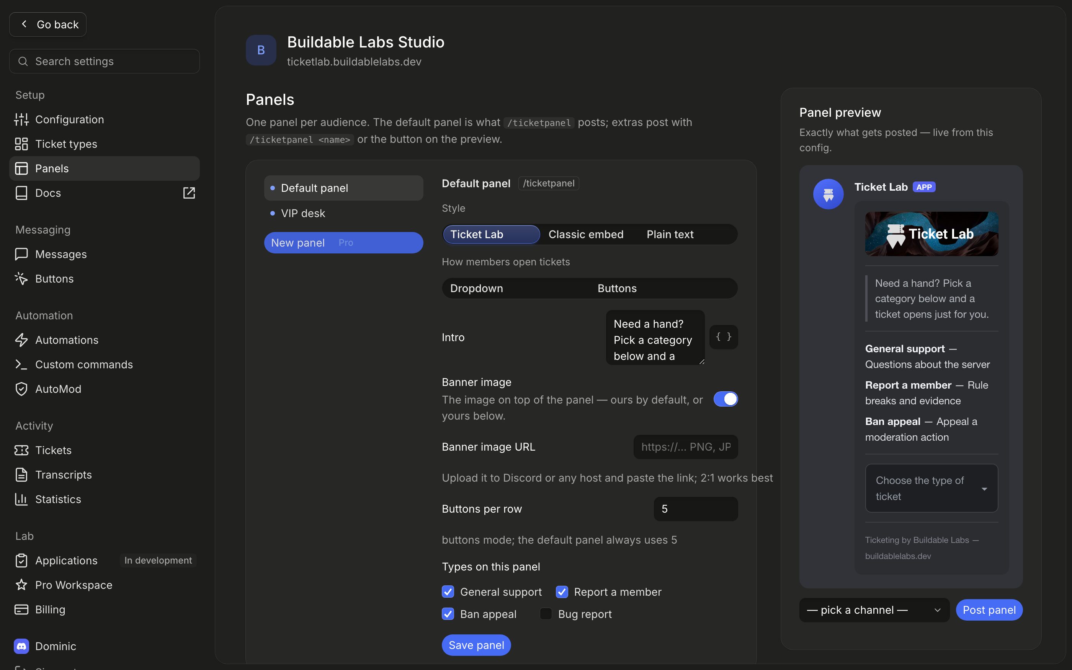Click the AutoMod shield icon
Viewport: 1072px width, 670px height.
(x=21, y=389)
